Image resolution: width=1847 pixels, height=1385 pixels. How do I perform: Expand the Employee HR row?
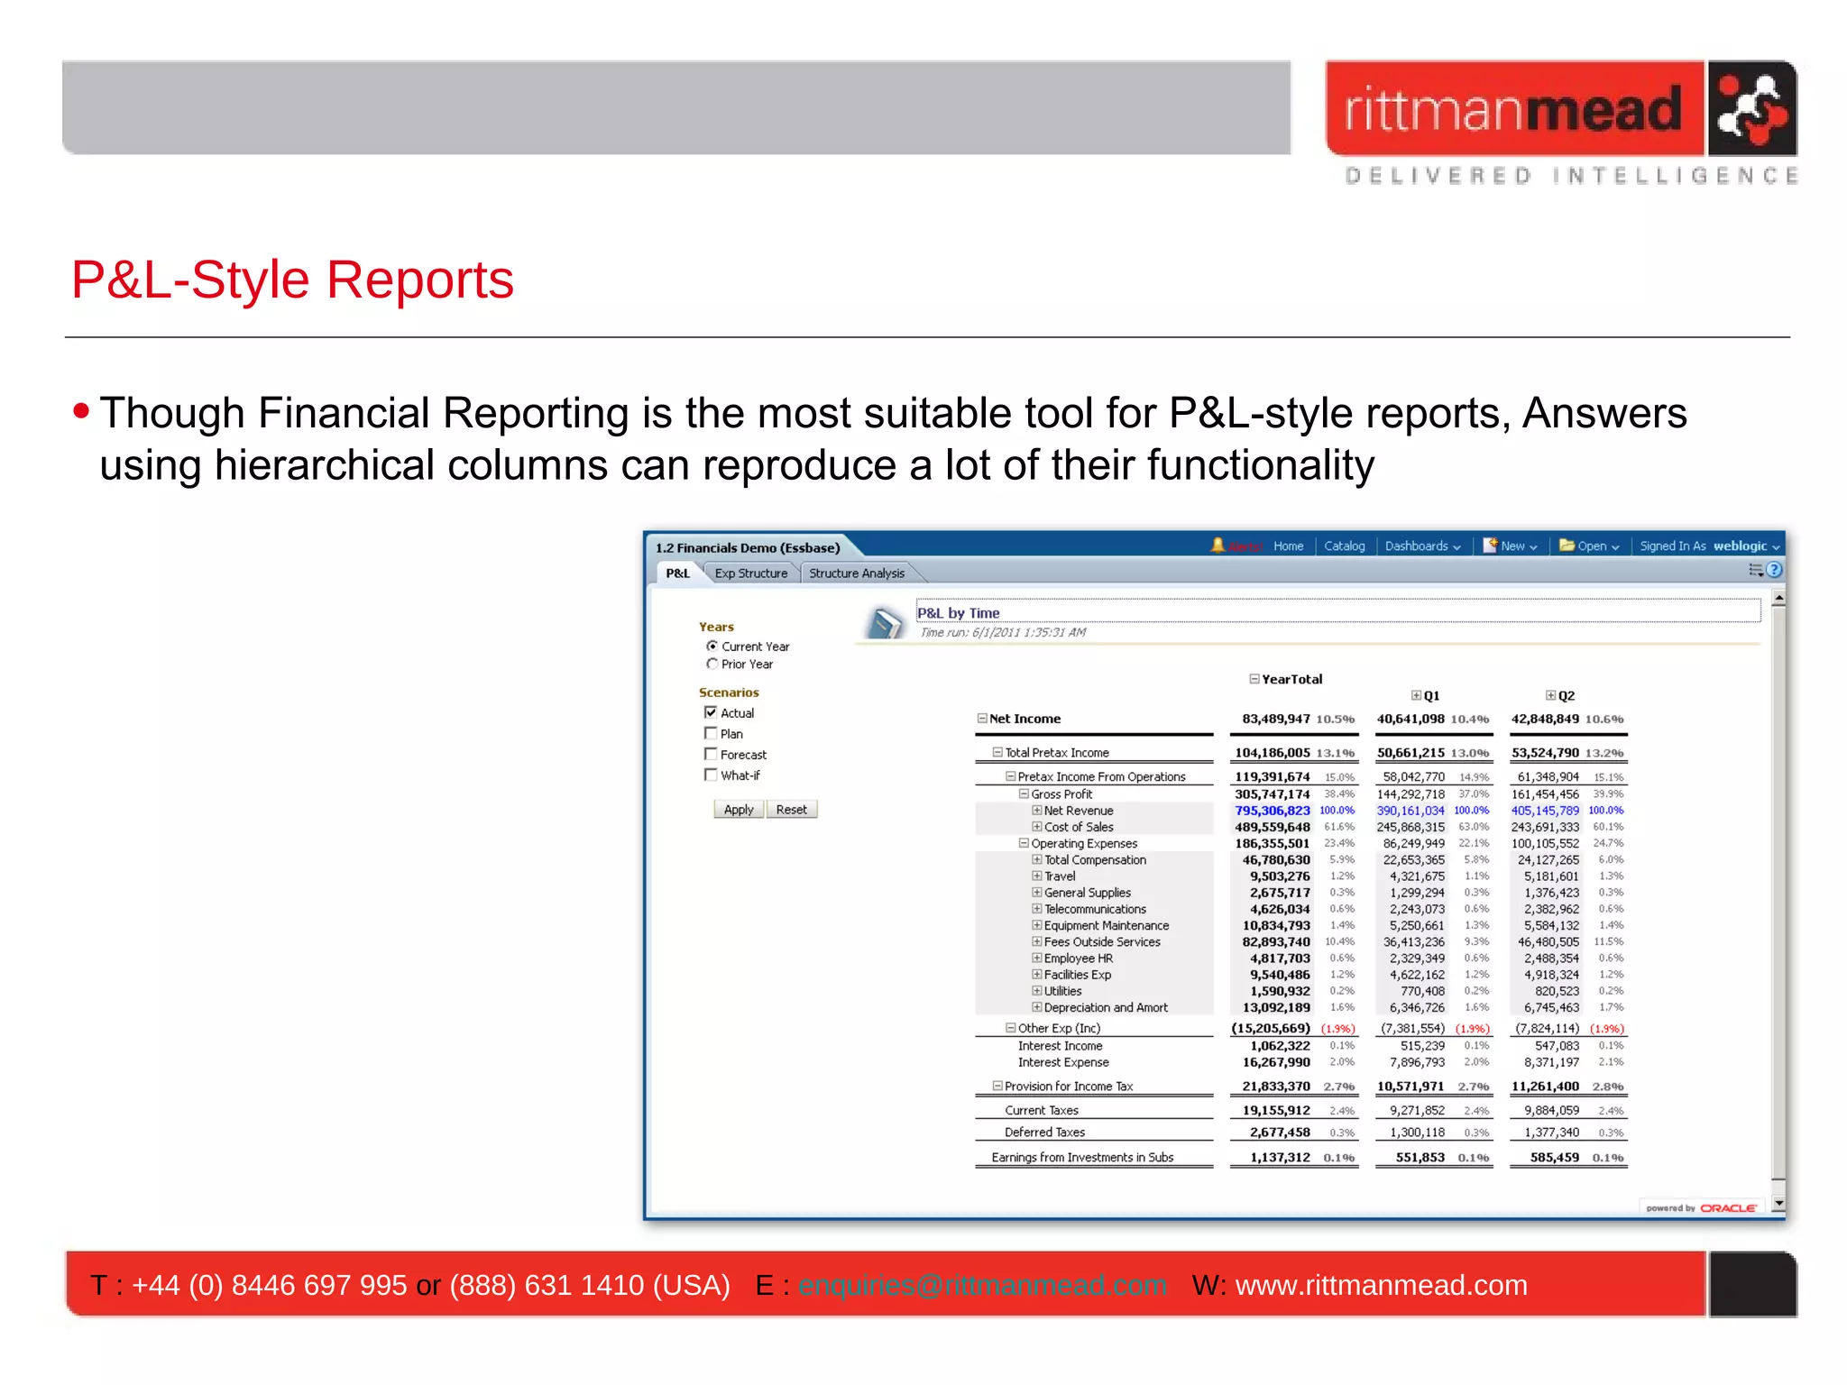[1037, 958]
